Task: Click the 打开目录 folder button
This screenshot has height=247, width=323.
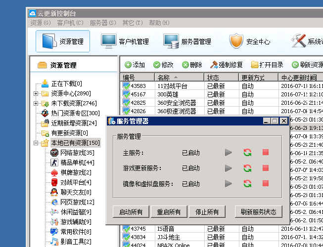Action: (267, 65)
